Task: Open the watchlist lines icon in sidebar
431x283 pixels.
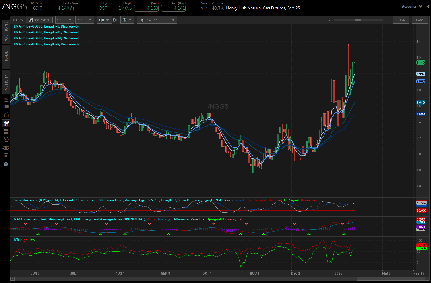Action: pyautogui.click(x=6, y=107)
